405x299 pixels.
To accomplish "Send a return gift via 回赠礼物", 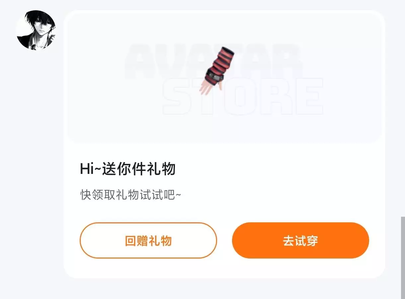I will pyautogui.click(x=148, y=240).
